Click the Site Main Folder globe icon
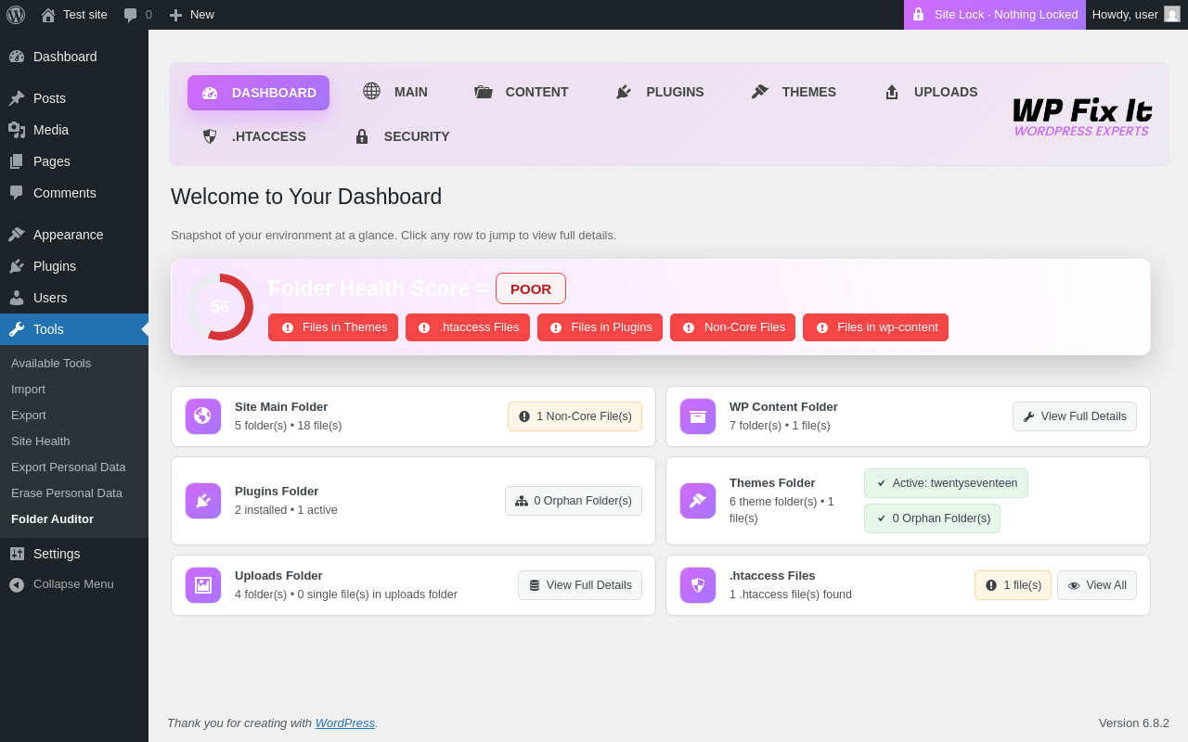Image resolution: width=1188 pixels, height=742 pixels. (x=203, y=416)
